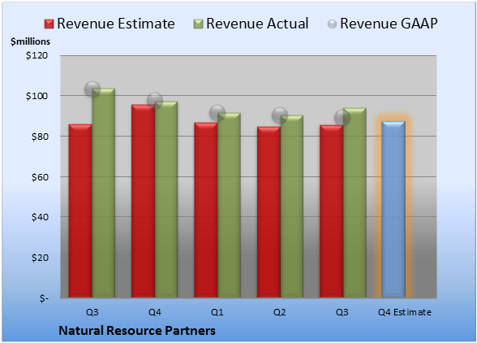Screen dimensions: 477x343
Task: Click the highest Revenue GAAP marker near $103
Action: point(92,89)
